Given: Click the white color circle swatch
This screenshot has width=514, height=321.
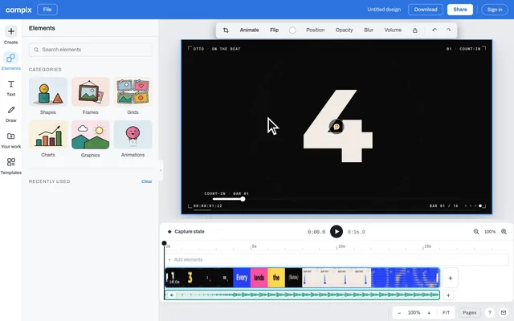Looking at the screenshot, I should coord(292,30).
